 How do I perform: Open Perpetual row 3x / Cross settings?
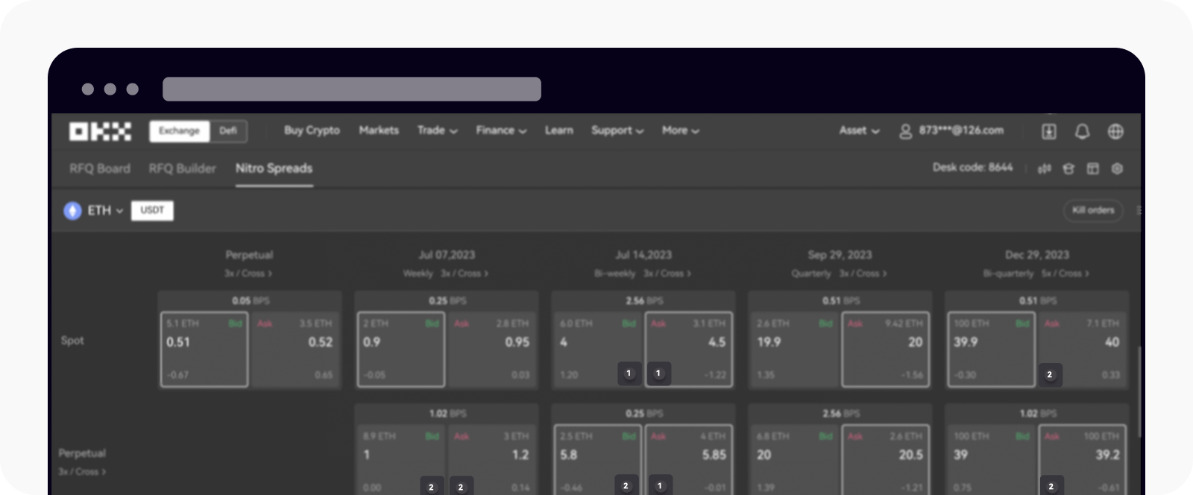[82, 472]
